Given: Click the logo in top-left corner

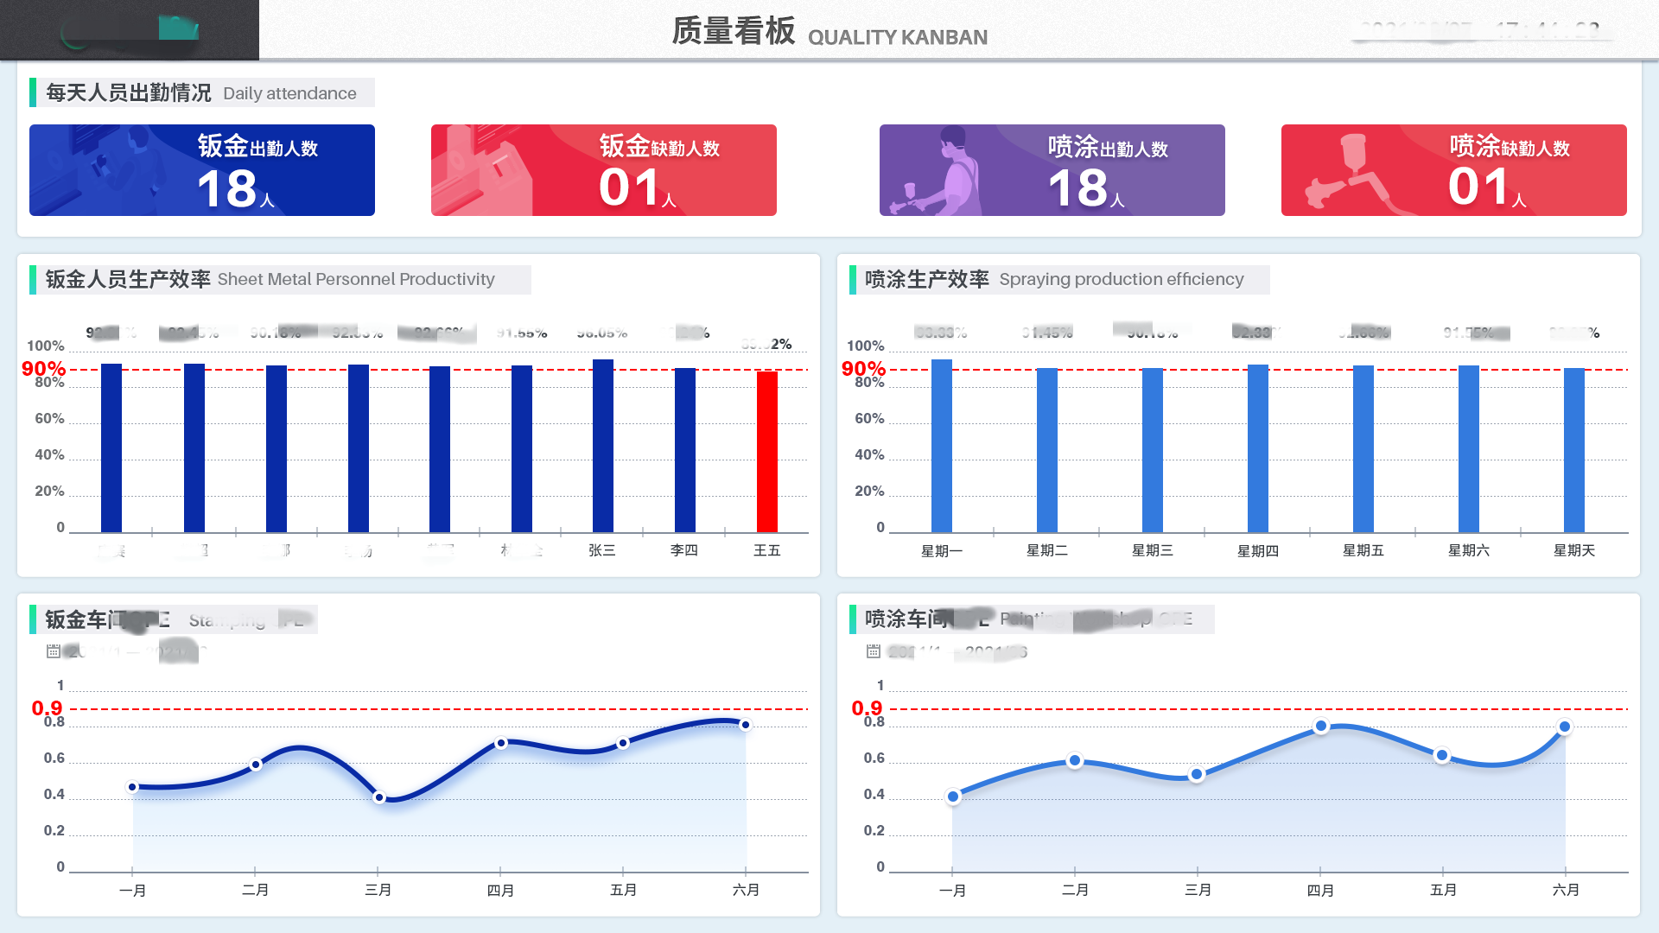Looking at the screenshot, I should coord(130,30).
